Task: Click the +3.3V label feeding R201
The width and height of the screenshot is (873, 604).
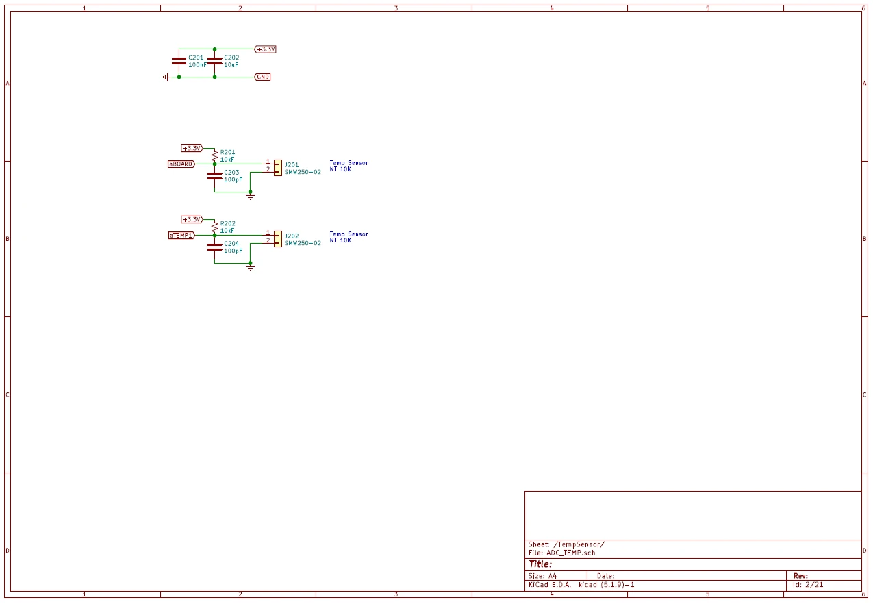Action: 192,148
